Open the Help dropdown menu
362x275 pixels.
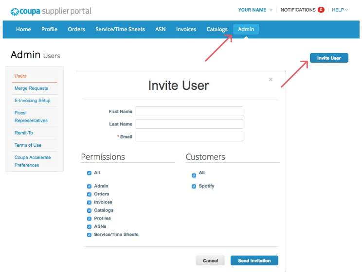click(x=340, y=10)
